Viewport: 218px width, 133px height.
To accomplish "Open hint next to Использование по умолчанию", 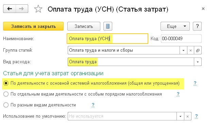I will pyautogui.click(x=196, y=116).
